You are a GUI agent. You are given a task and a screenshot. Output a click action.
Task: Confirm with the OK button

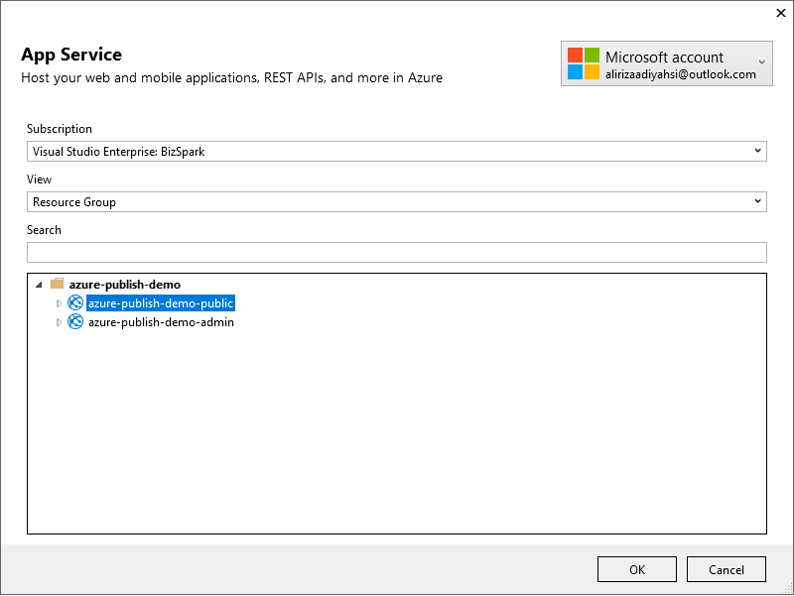[637, 569]
